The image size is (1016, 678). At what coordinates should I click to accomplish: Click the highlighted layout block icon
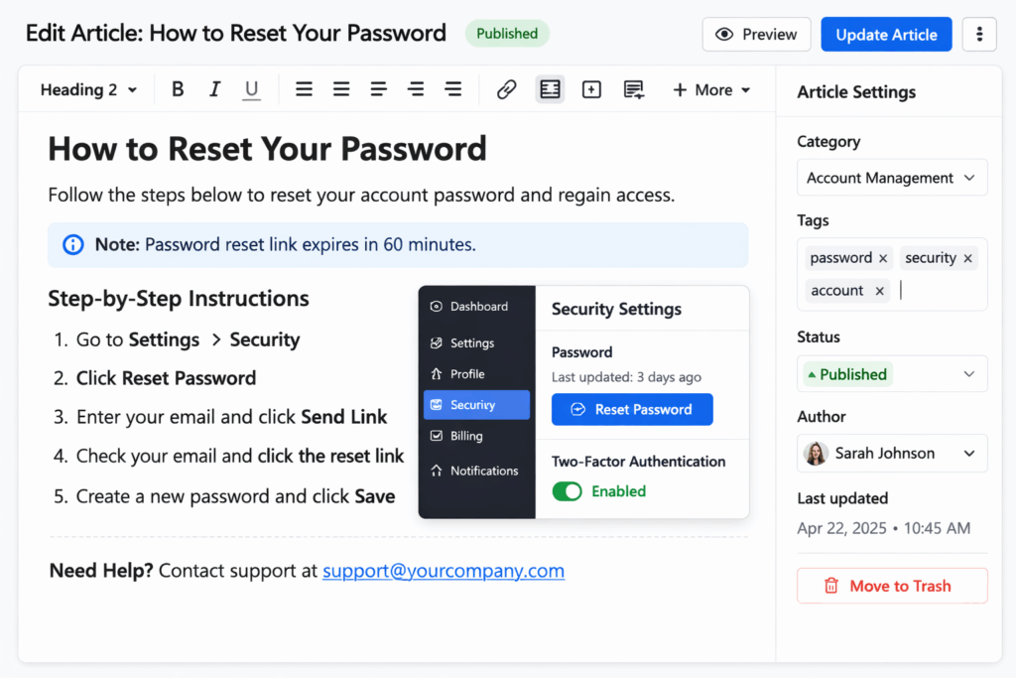pos(550,89)
